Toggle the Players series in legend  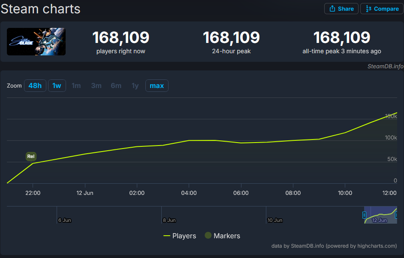pos(180,236)
